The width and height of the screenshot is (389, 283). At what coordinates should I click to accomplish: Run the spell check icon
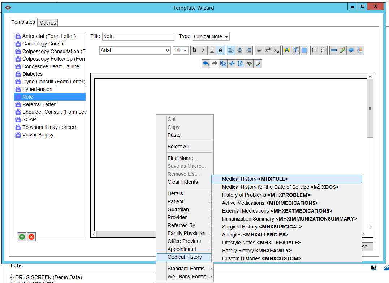[249, 64]
